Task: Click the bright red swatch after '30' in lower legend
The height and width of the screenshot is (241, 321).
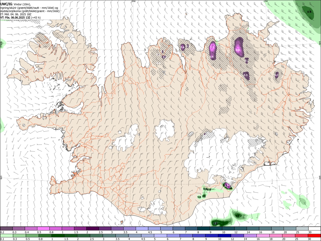Action: [314, 236]
